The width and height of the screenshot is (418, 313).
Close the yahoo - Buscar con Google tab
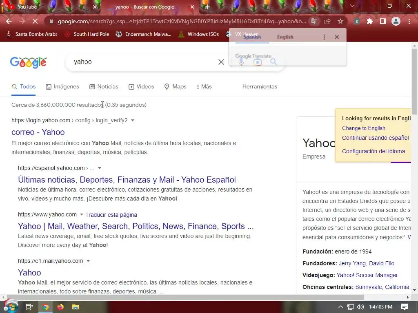(192, 7)
